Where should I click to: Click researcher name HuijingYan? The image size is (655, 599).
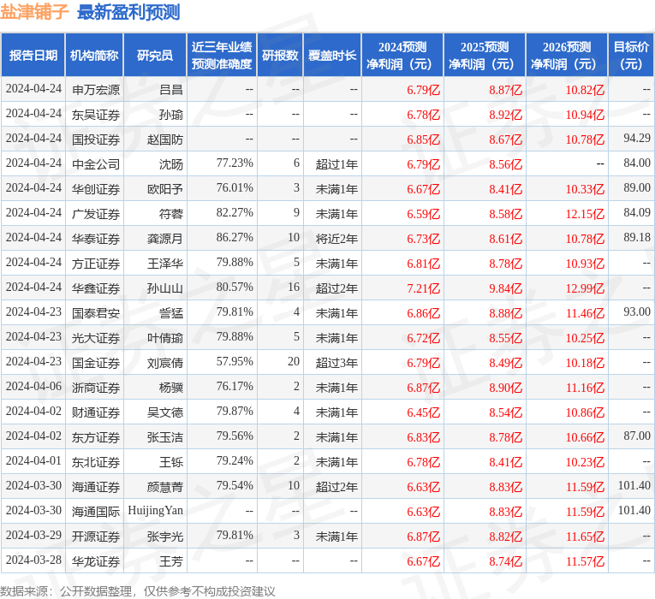click(x=155, y=511)
